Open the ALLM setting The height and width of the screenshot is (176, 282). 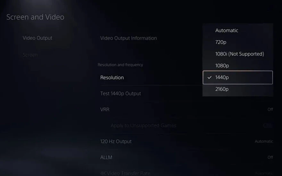[106, 157]
